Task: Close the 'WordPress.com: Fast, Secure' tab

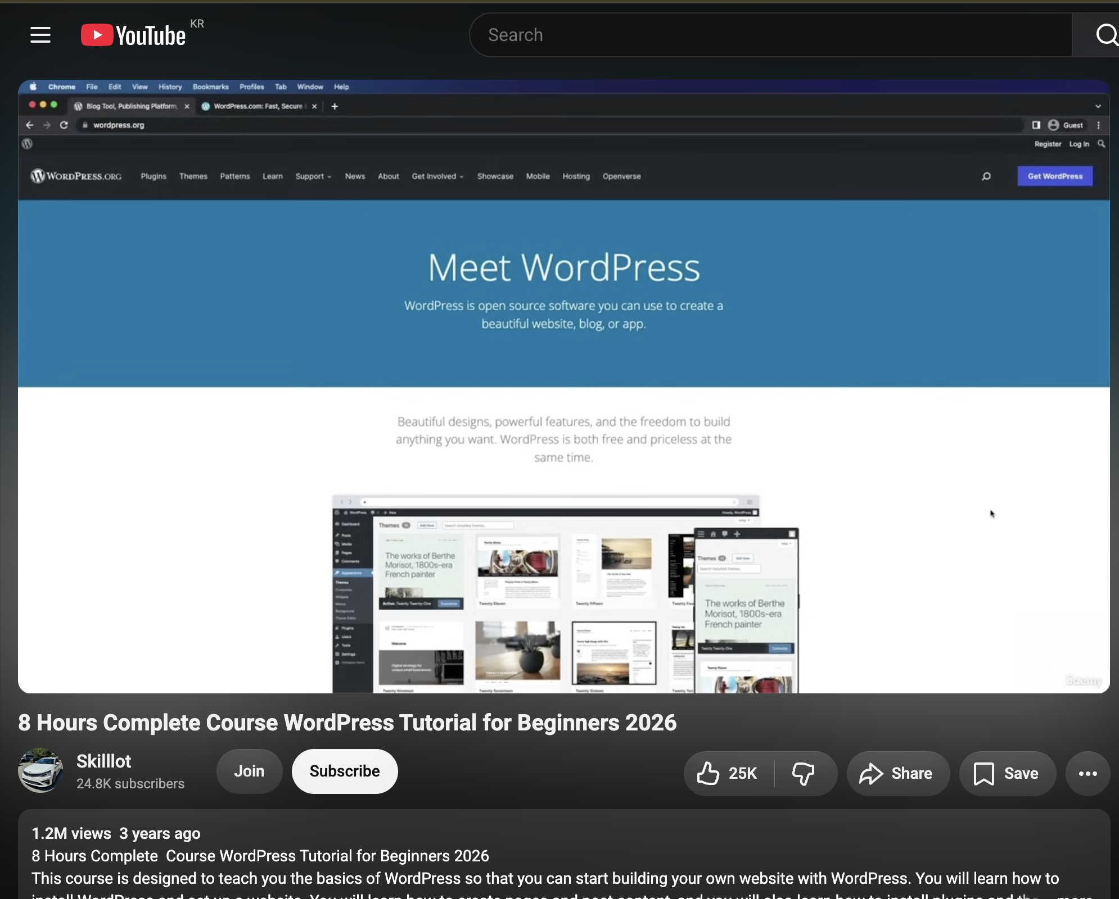Action: click(x=314, y=106)
